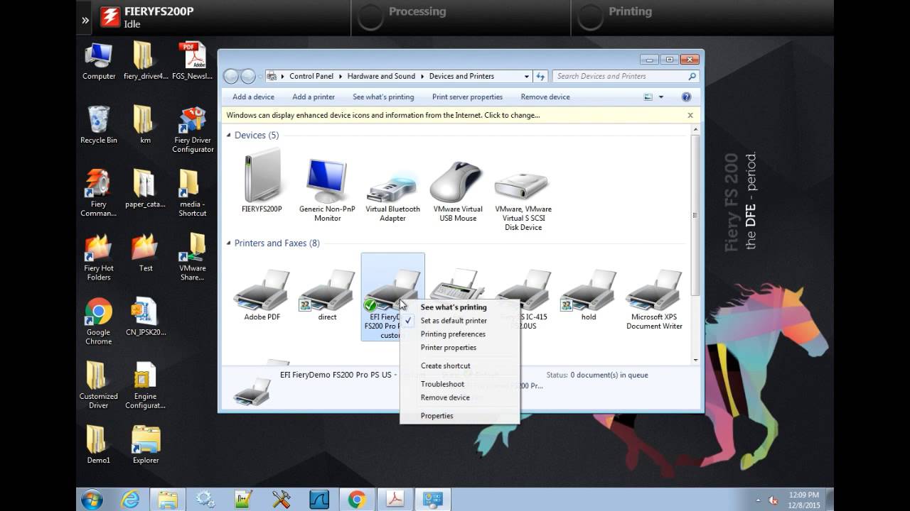
Task: Choose Create shortcut from context menu
Action: pyautogui.click(x=445, y=366)
